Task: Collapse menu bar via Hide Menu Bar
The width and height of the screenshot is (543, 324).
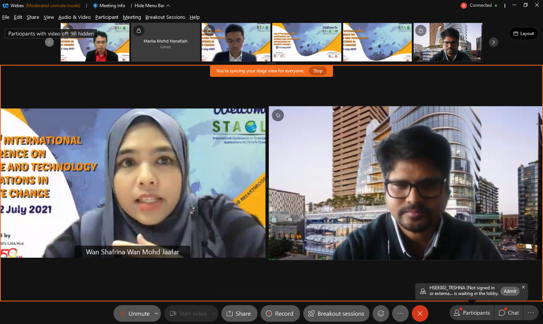Action: click(152, 6)
